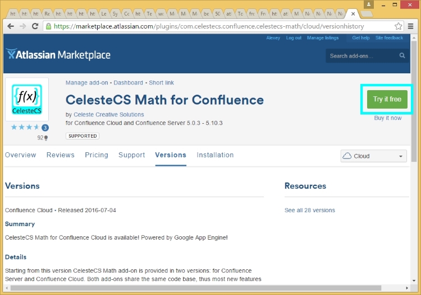Switch to the 50 browser tab
The image size is (421, 295).
pyautogui.click(x=218, y=13)
